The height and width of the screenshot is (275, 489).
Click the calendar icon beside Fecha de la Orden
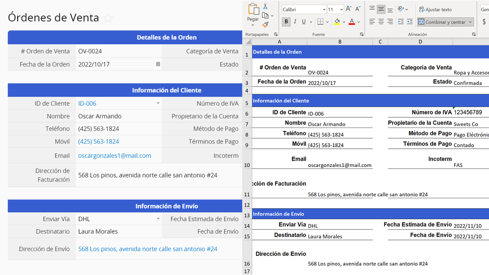[158, 64]
